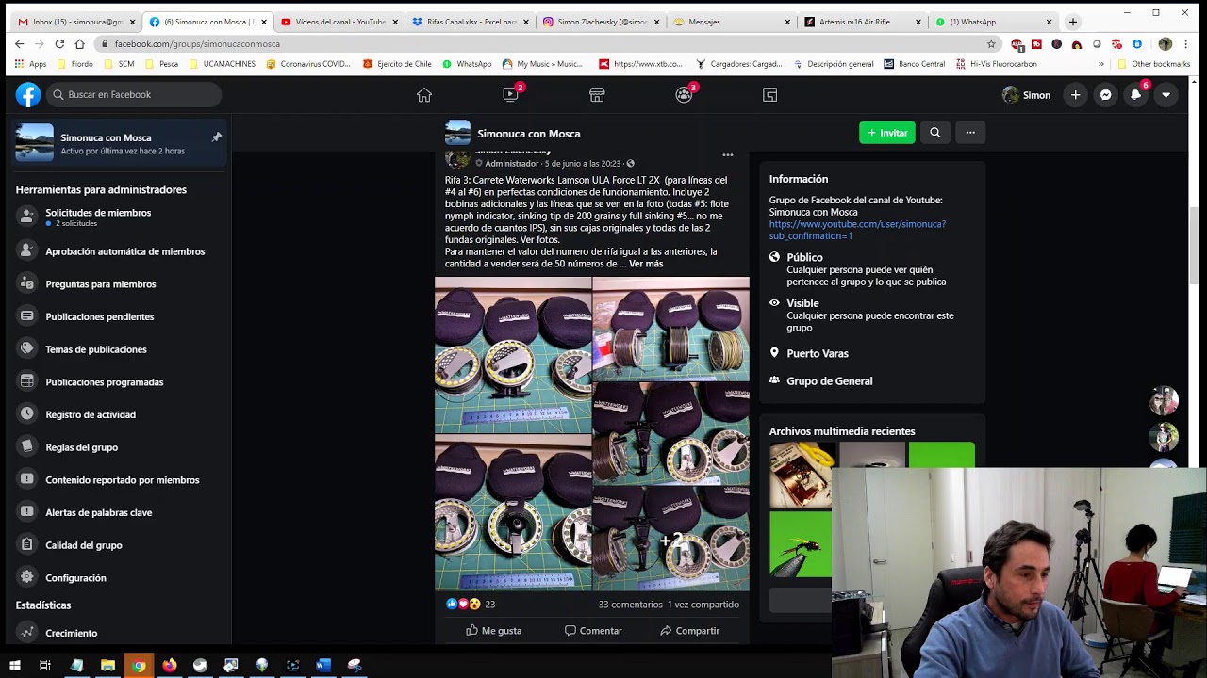Viewport: 1207px width, 678px height.
Task: Open Publicaciones pendientes
Action: click(x=118, y=316)
